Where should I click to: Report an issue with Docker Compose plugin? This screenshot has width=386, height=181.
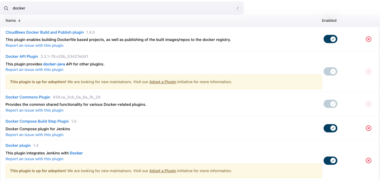point(35,135)
